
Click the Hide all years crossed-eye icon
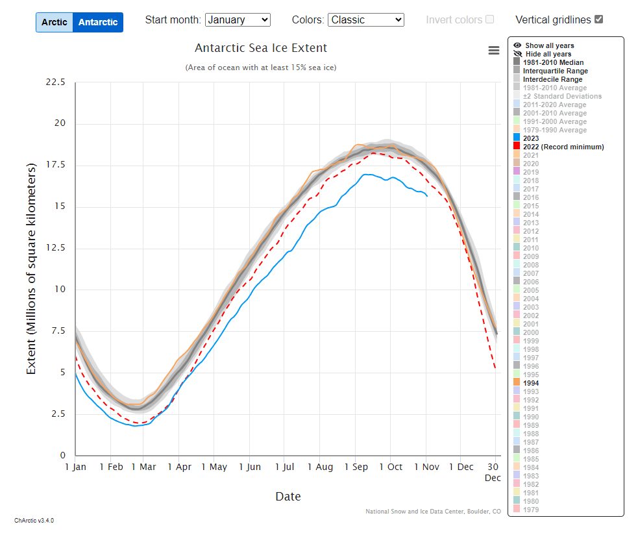point(517,54)
